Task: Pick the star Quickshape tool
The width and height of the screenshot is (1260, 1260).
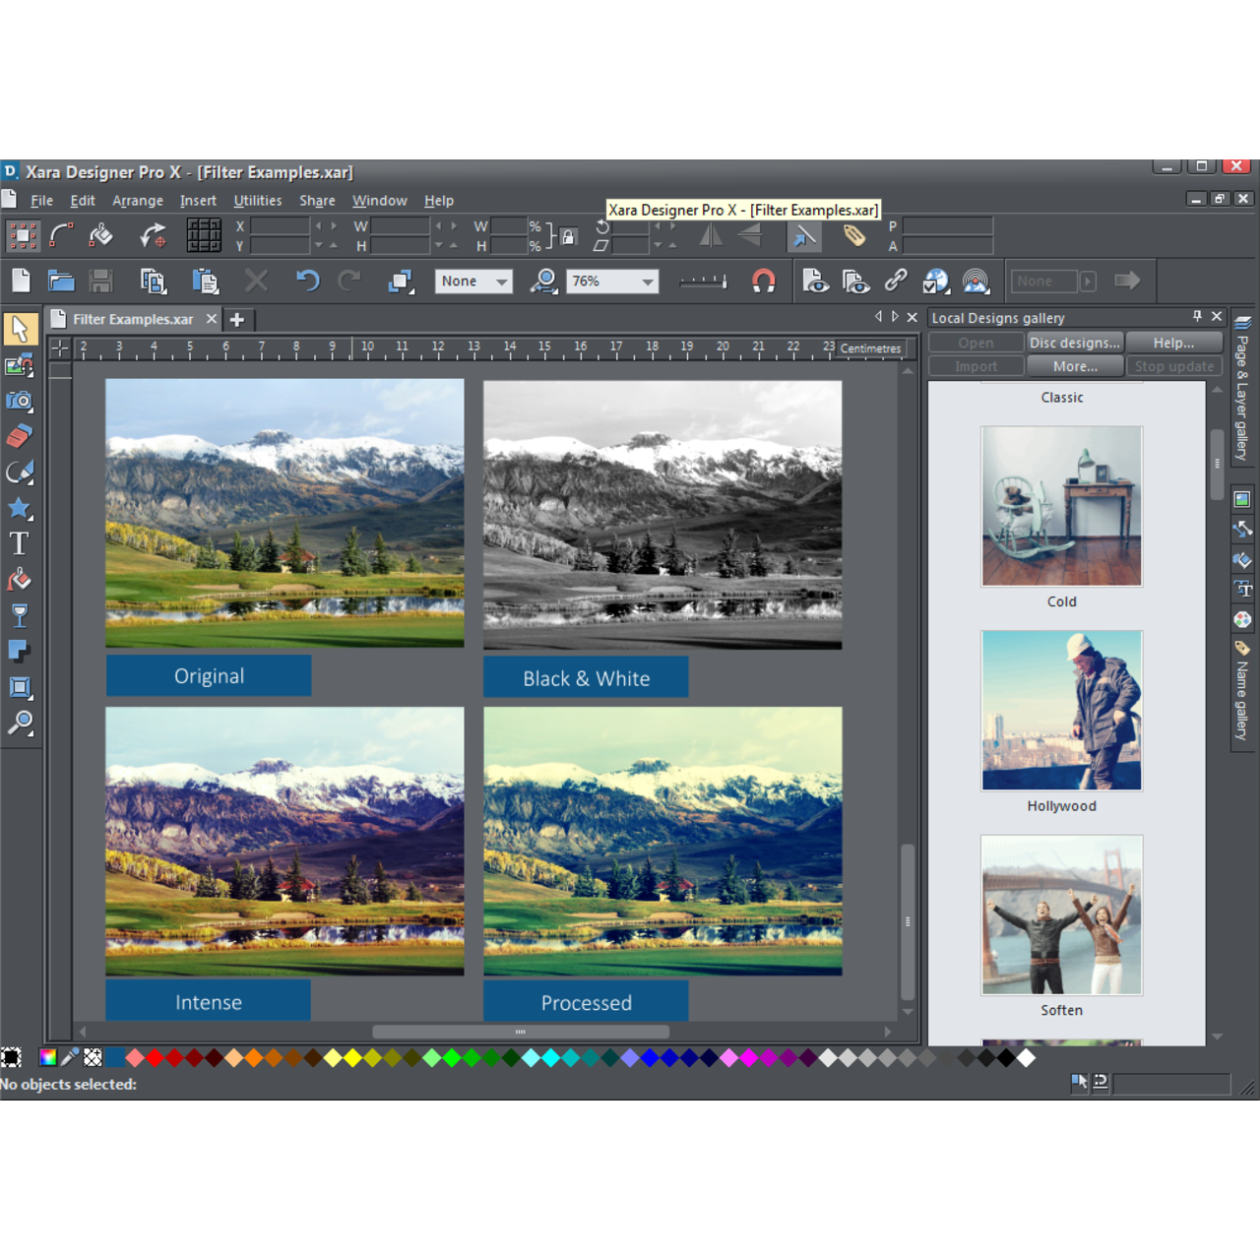Action: point(20,508)
